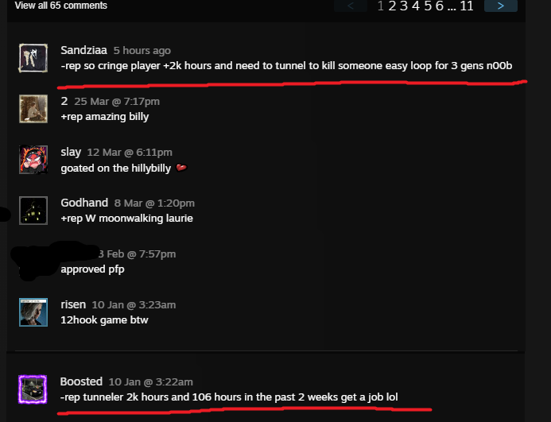View all 65 comments link
This screenshot has width=551, height=422.
click(x=60, y=6)
